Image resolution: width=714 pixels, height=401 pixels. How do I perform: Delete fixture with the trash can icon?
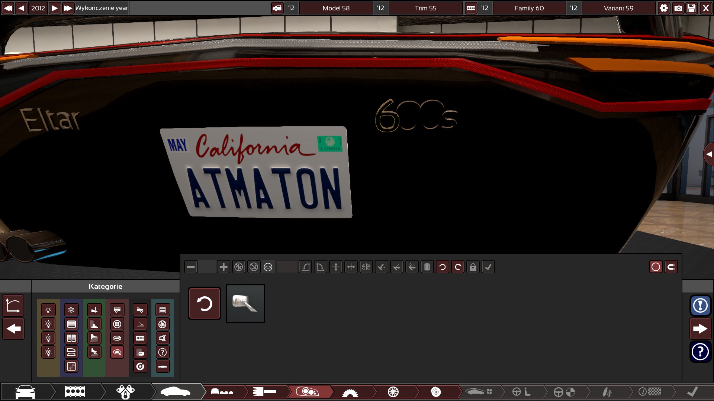(427, 267)
